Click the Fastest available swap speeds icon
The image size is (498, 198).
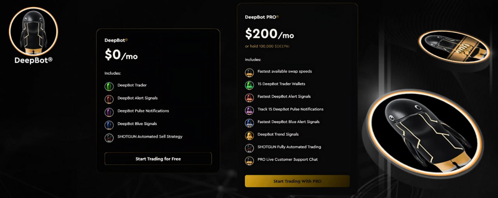point(249,72)
